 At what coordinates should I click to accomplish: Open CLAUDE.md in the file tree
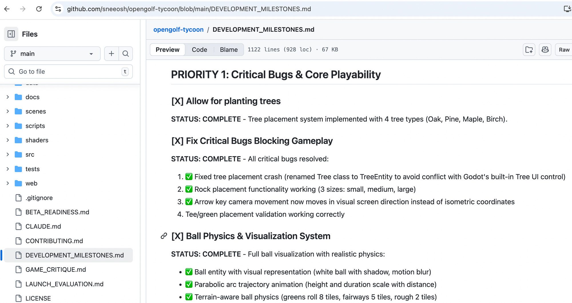[43, 226]
